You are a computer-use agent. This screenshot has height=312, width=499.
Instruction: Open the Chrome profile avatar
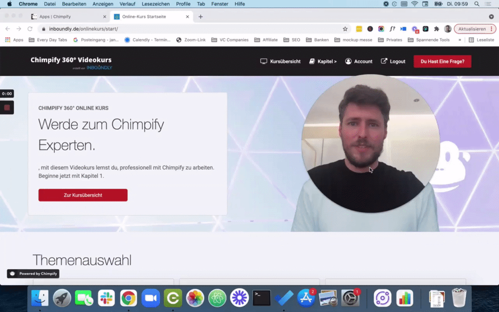point(448,29)
